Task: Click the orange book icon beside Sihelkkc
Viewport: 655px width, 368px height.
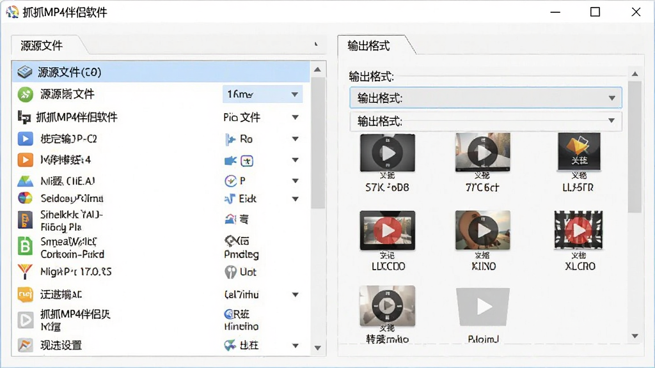Action: 25,220
